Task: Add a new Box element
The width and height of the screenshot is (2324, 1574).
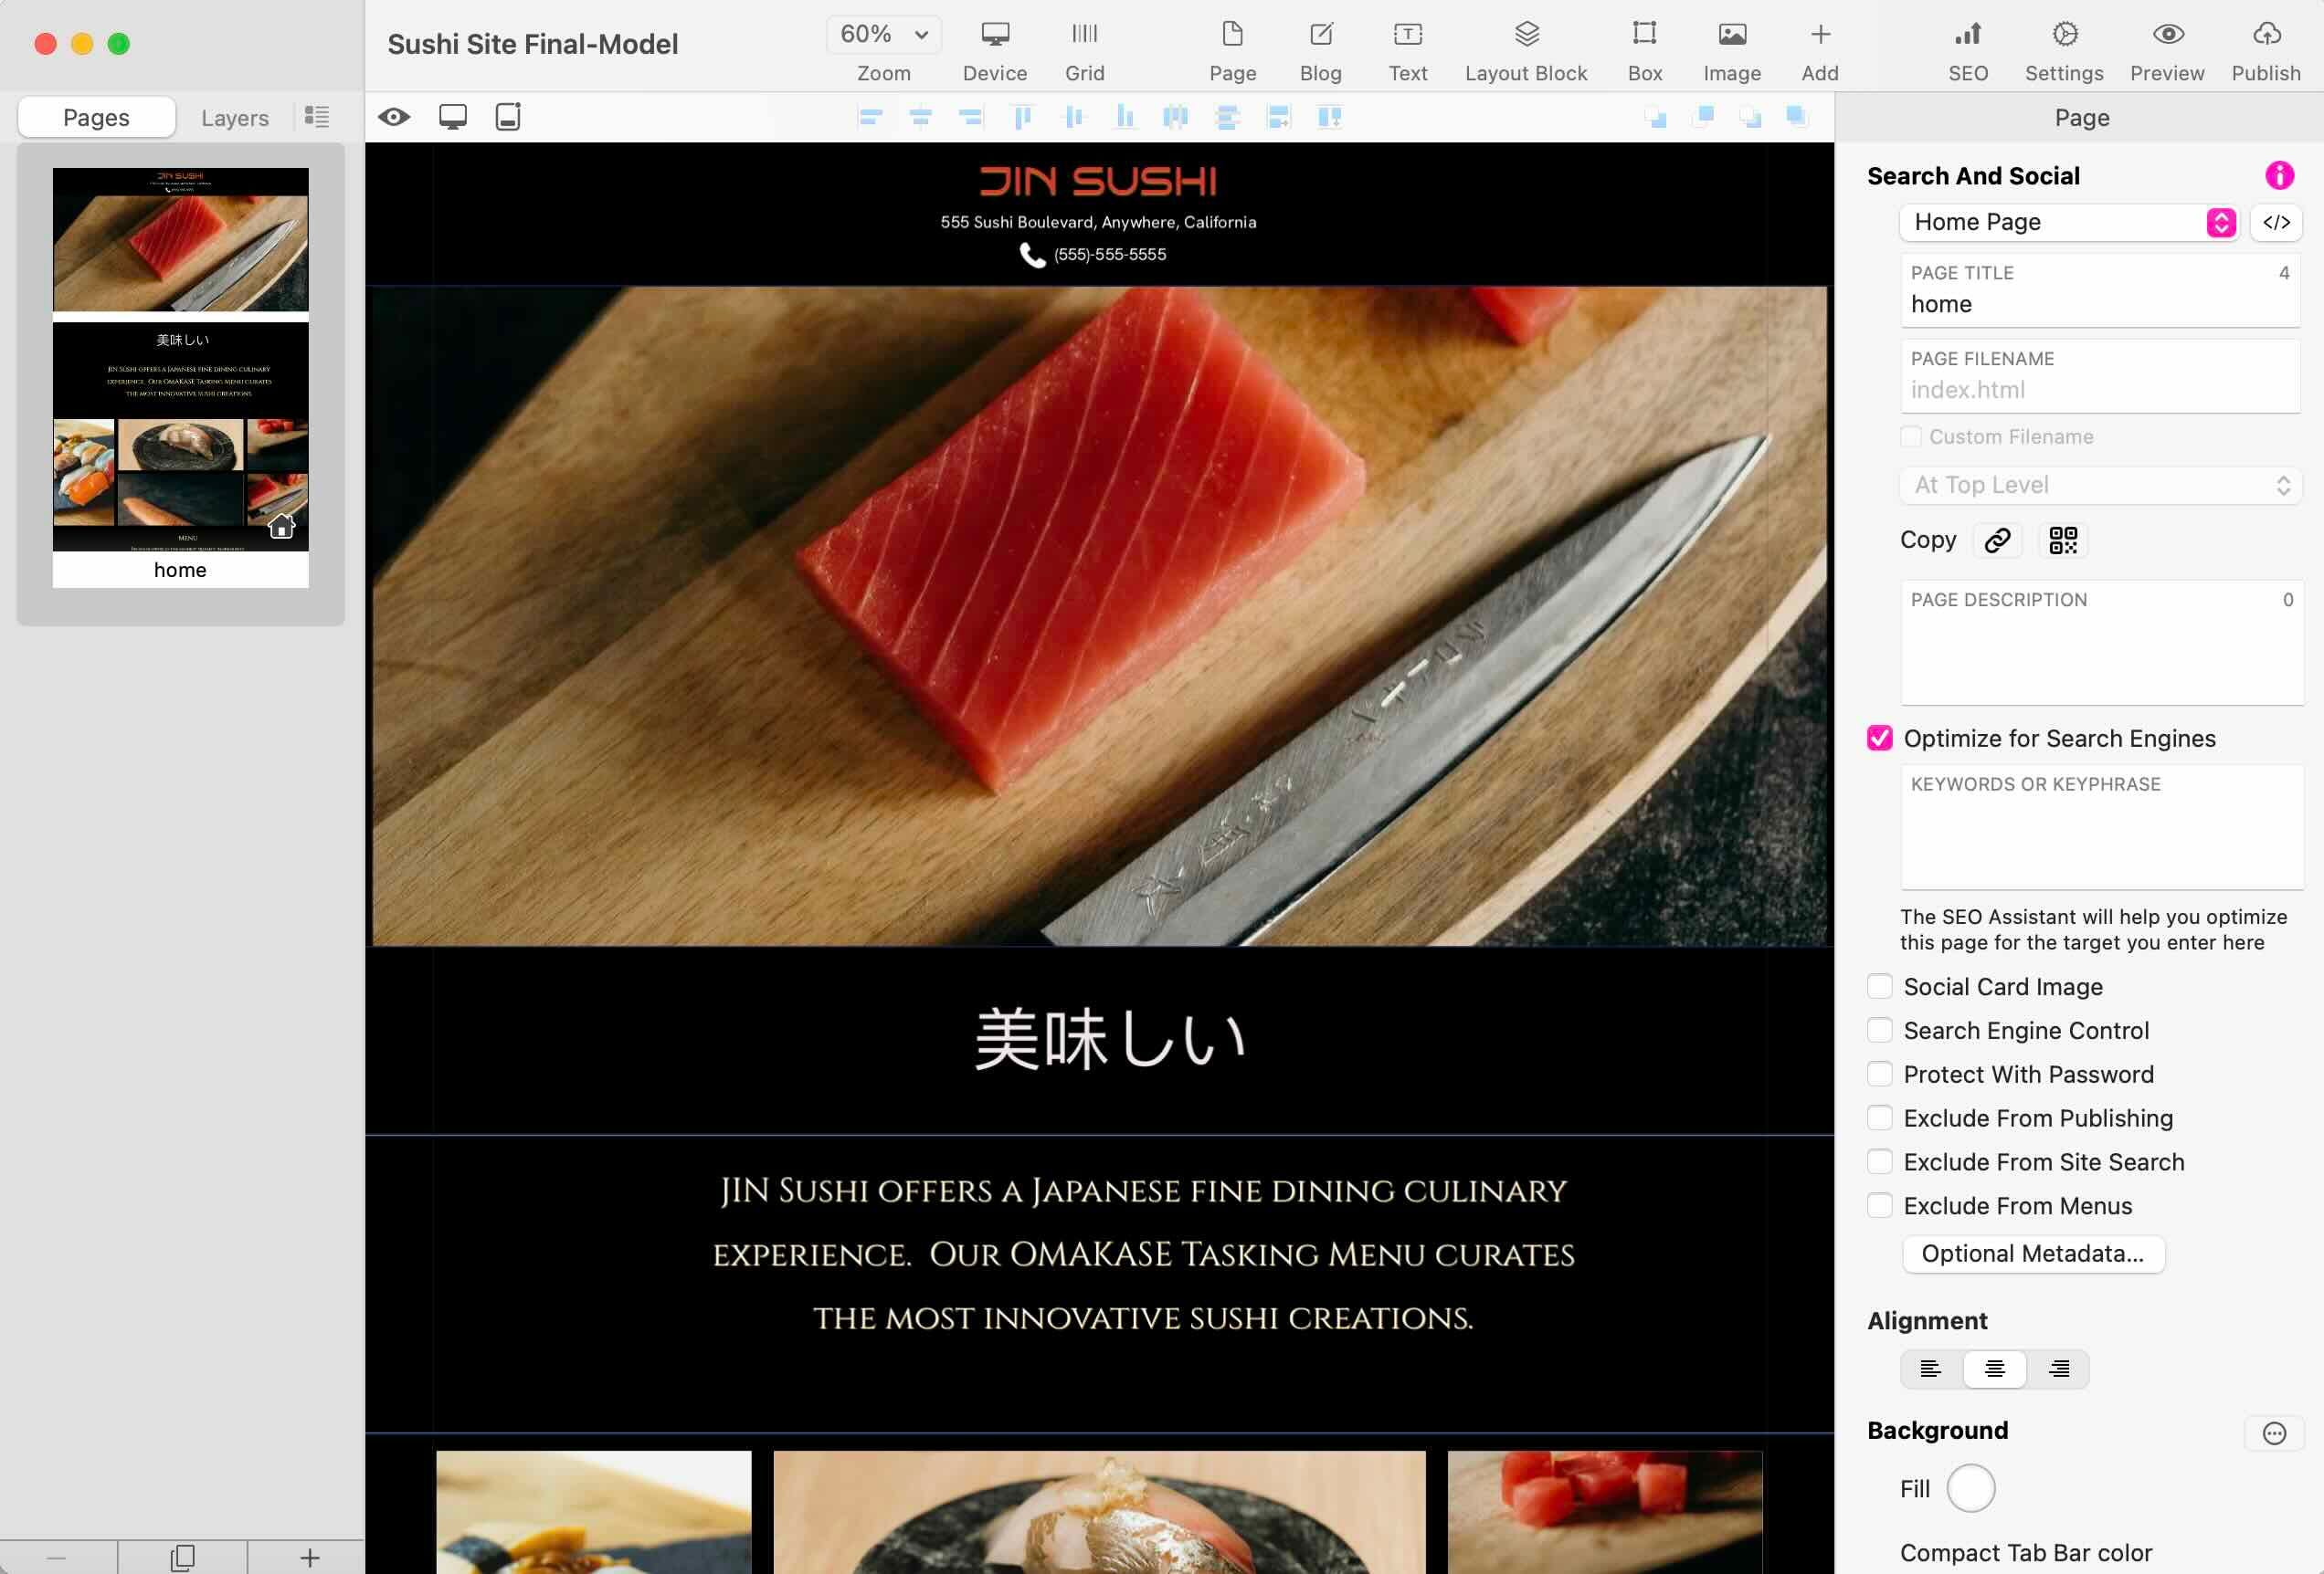Action: [1644, 36]
